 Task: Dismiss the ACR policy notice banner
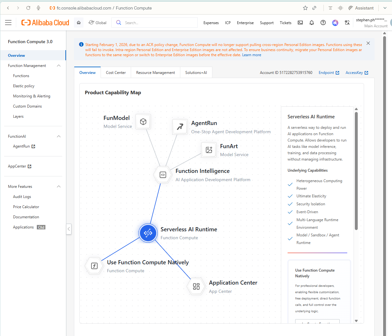pos(368,43)
